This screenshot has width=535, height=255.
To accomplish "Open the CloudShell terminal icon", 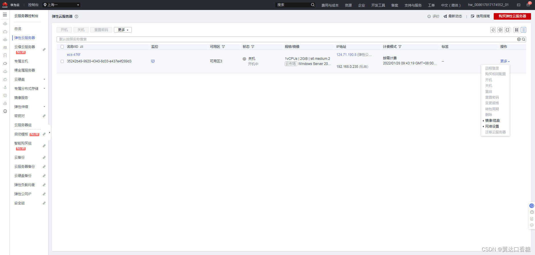I will (518, 5).
